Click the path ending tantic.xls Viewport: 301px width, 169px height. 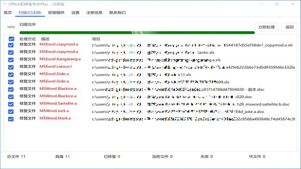pyautogui.click(x=153, y=52)
